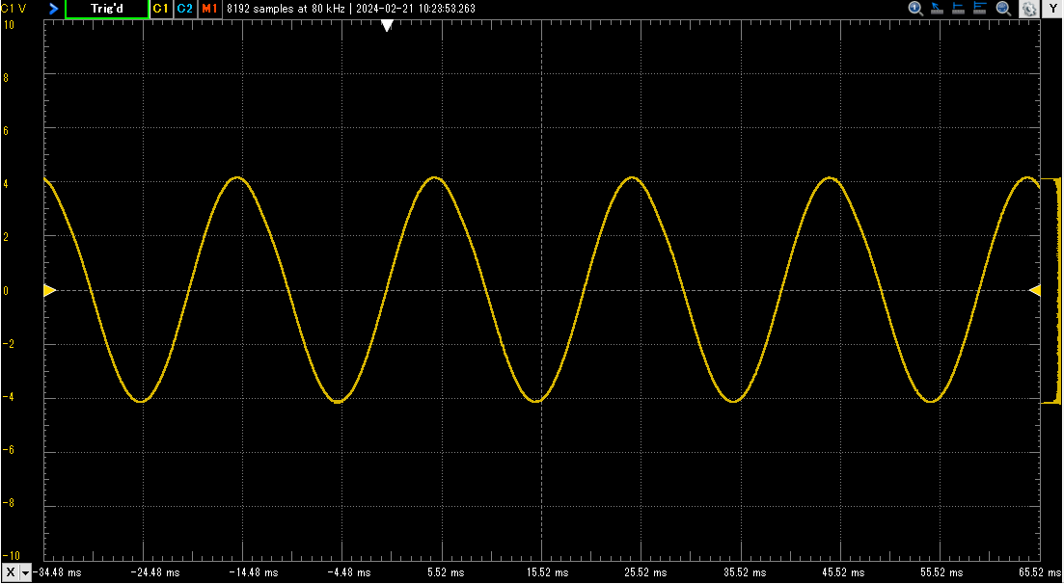This screenshot has width=1064, height=584.
Task: Click the zoom-to-fit magnifier icon
Action: click(x=1003, y=9)
